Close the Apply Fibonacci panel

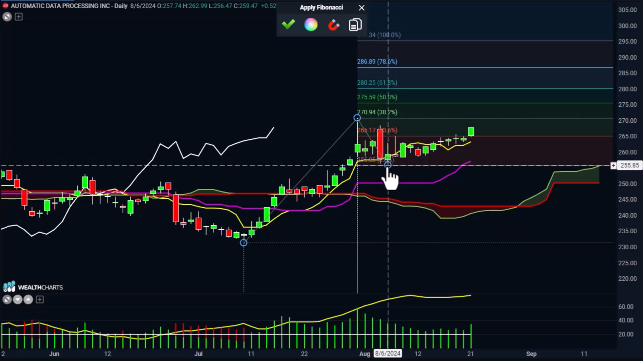pos(362,8)
